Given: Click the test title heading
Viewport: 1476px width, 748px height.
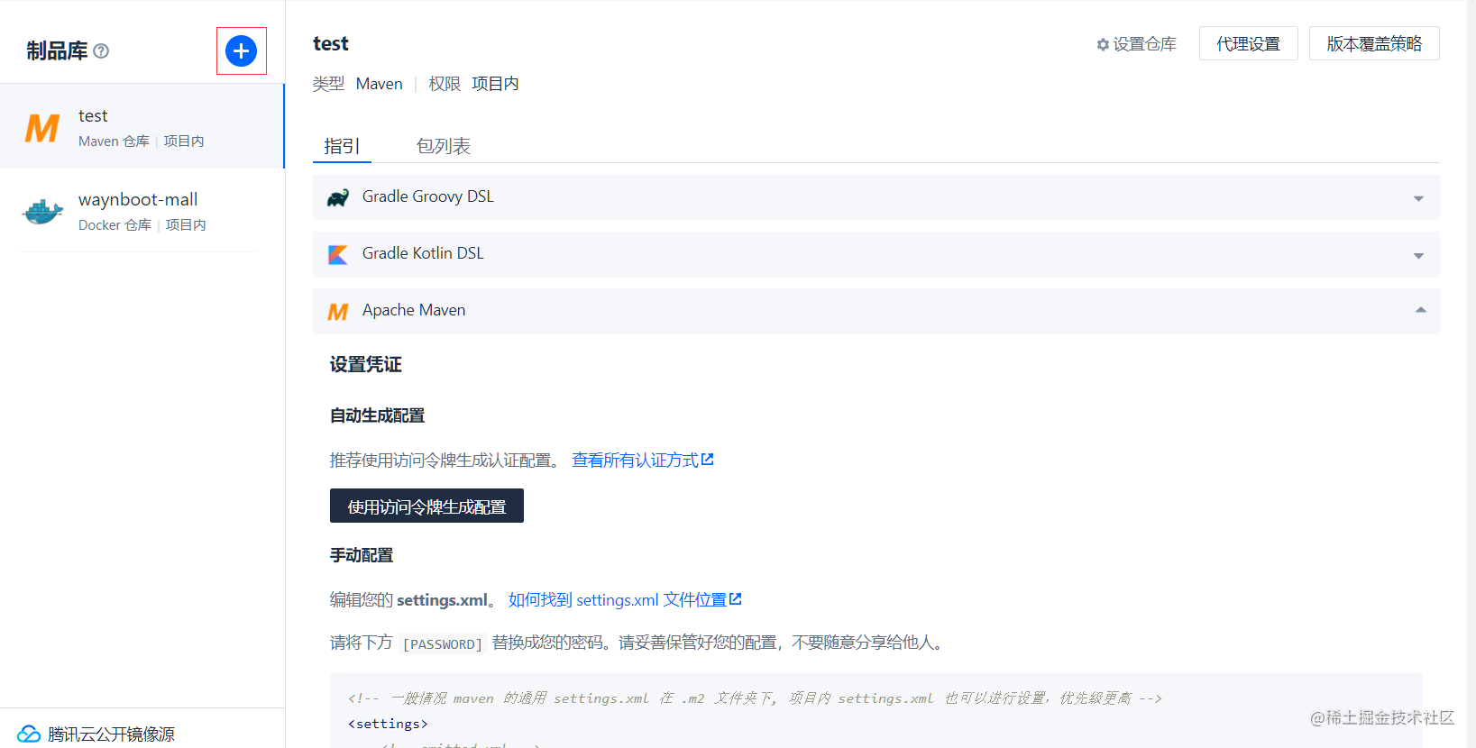Looking at the screenshot, I should tap(331, 44).
